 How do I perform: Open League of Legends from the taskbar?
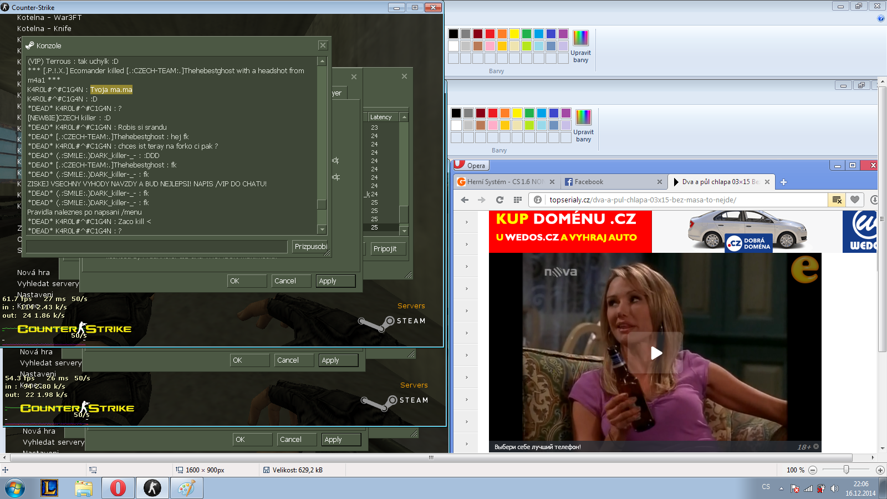tap(49, 488)
